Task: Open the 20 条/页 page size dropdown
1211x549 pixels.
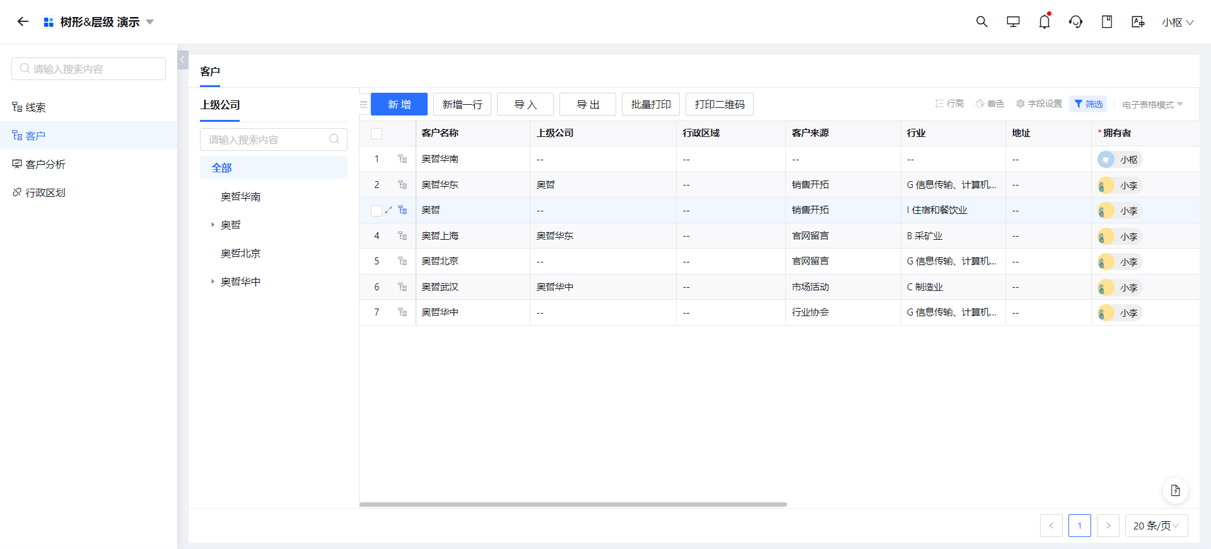Action: 1156,526
